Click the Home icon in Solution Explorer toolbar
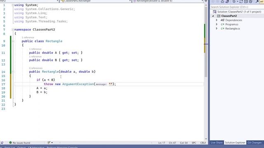Screen dimensions: 264x148 coord(222,2)
